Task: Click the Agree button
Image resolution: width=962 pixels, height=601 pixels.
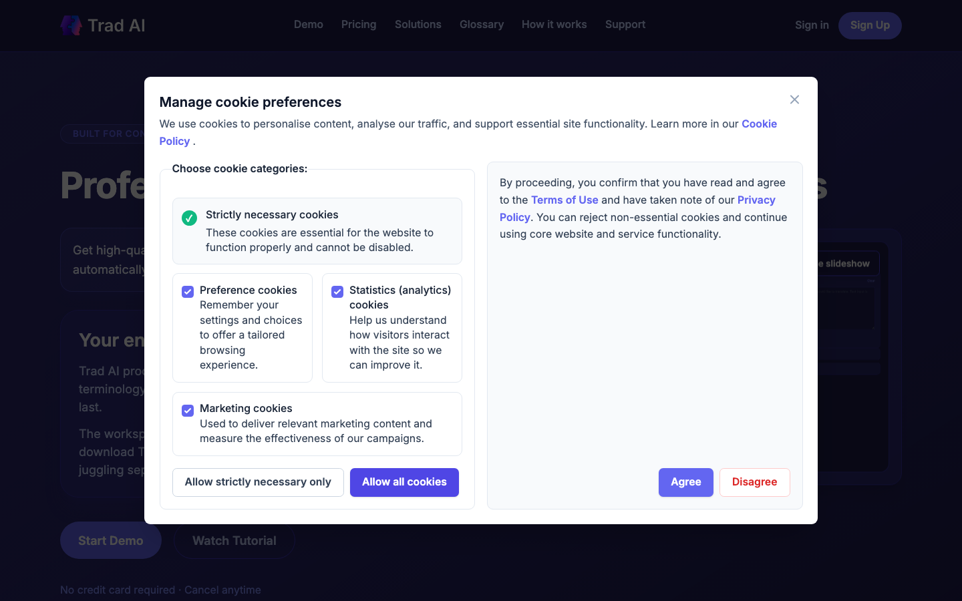Action: 686,482
